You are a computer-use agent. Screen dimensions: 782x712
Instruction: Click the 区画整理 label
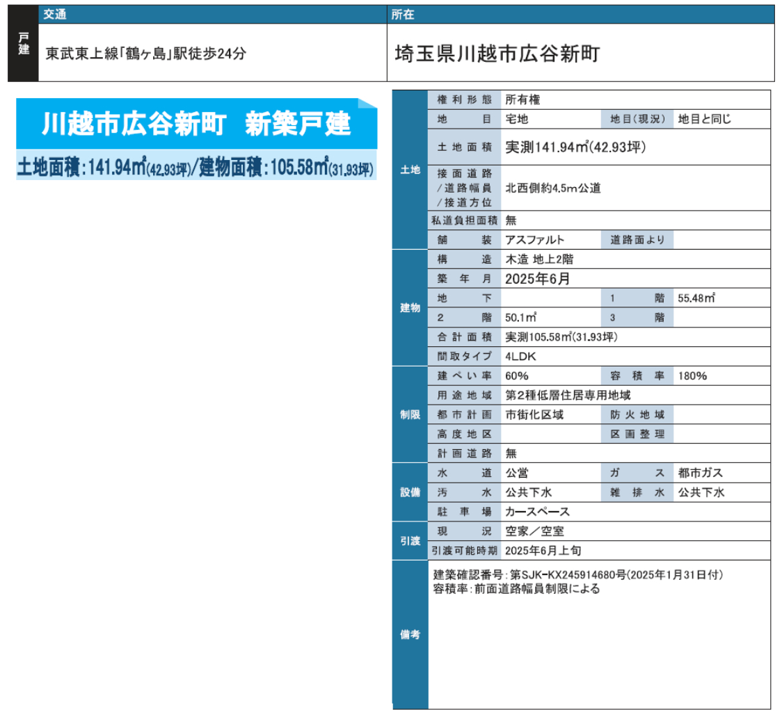coord(637,435)
